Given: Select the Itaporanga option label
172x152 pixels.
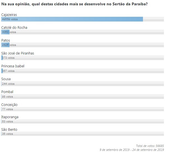Looking at the screenshot, I should pyautogui.click(x=10, y=117).
